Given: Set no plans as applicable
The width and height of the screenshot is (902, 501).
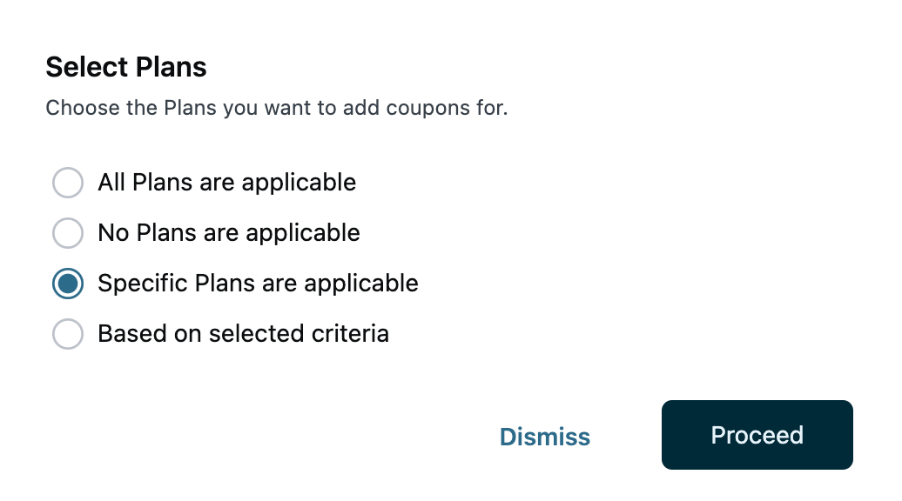Looking at the screenshot, I should point(68,233).
